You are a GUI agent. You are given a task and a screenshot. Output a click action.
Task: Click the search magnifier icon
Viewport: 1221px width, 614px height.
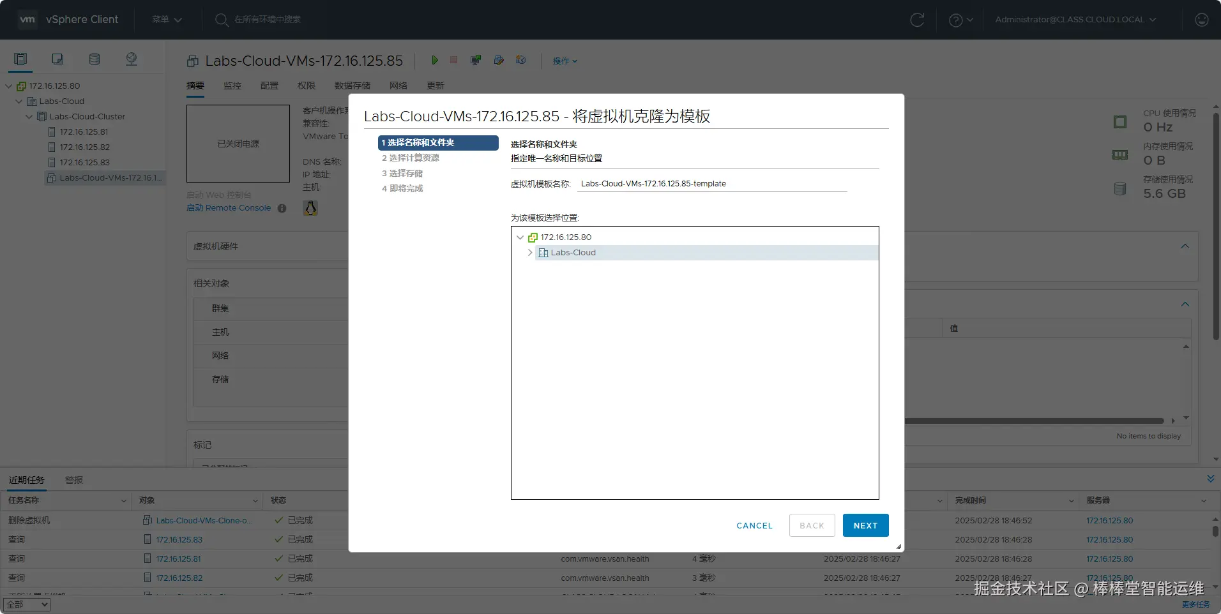click(x=222, y=20)
